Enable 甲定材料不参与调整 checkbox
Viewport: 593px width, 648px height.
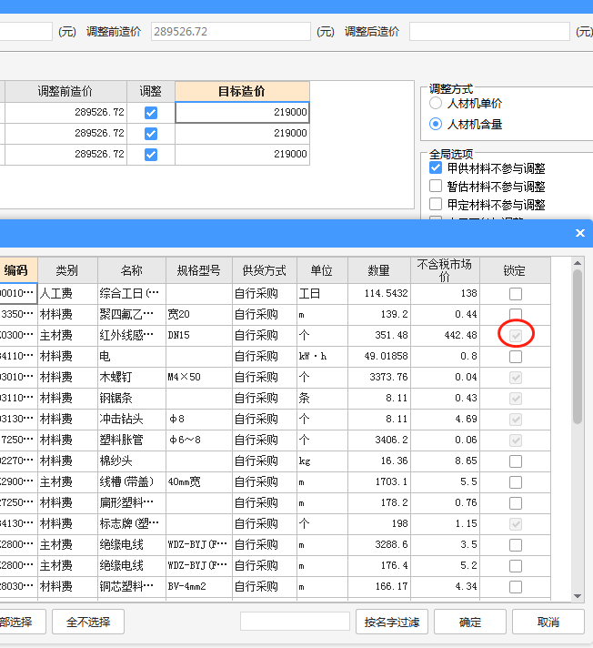coord(436,204)
